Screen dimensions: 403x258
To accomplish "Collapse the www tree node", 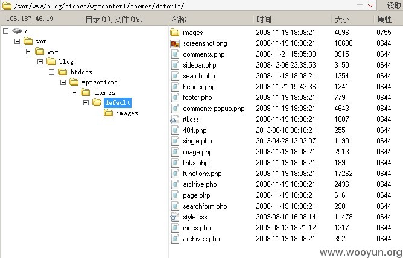I will point(28,52).
